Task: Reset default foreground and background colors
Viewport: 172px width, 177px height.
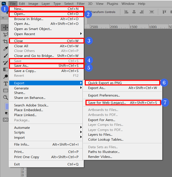Action: [6, 113]
